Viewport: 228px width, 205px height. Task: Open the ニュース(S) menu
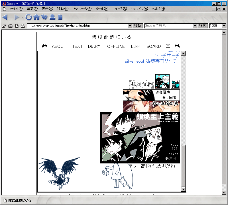(119, 9)
